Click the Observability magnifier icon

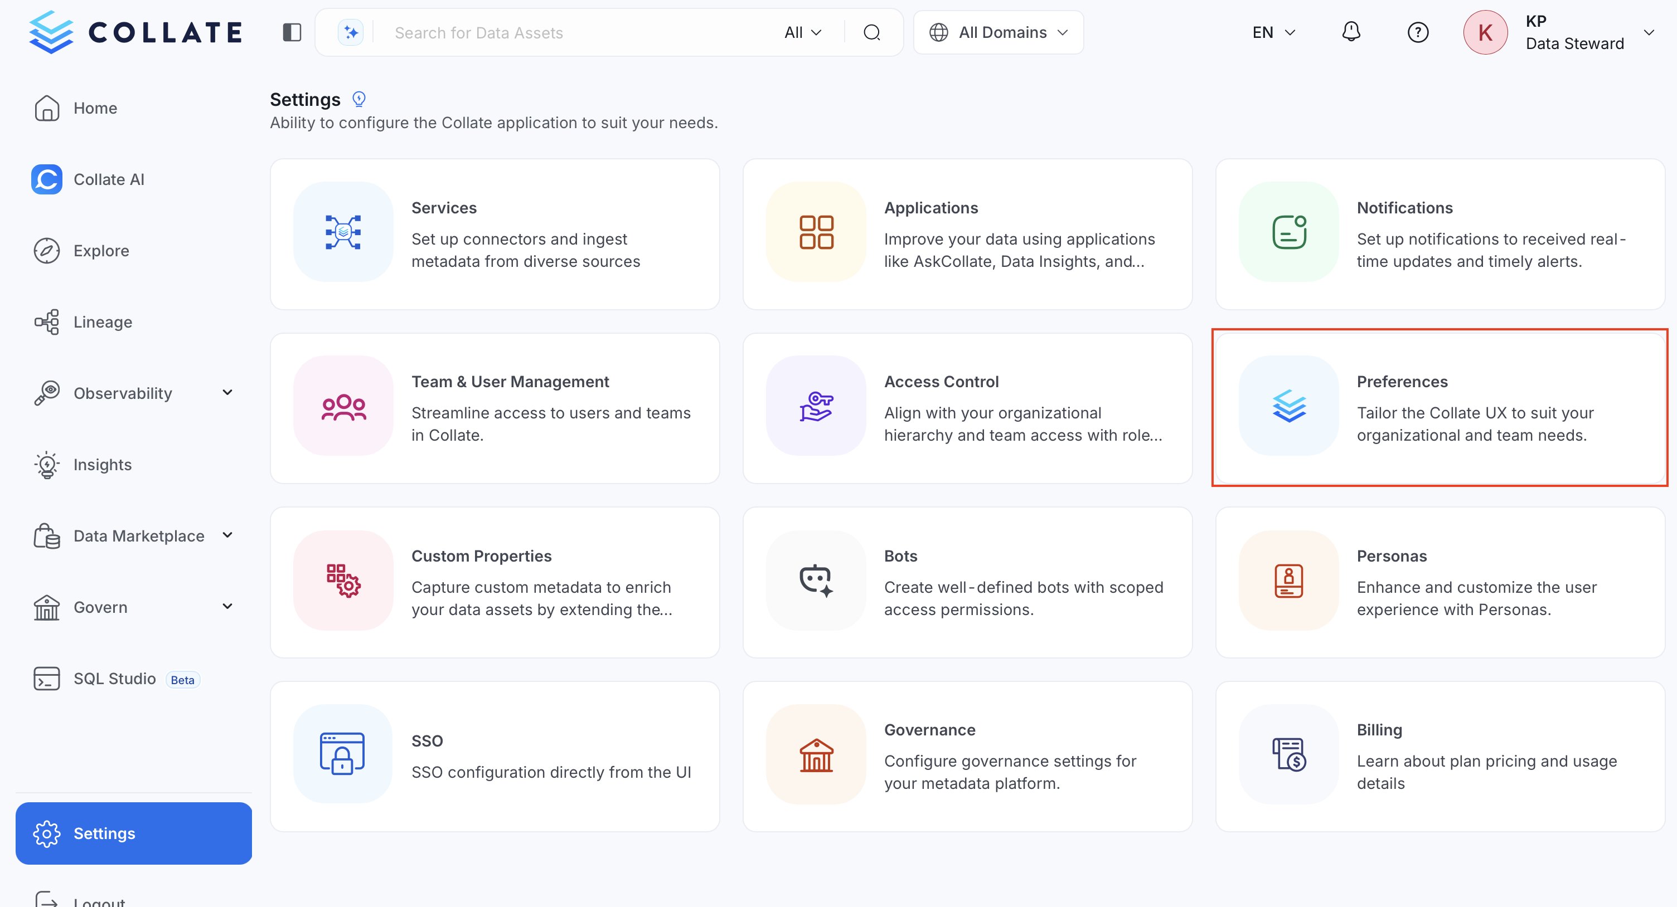(47, 393)
